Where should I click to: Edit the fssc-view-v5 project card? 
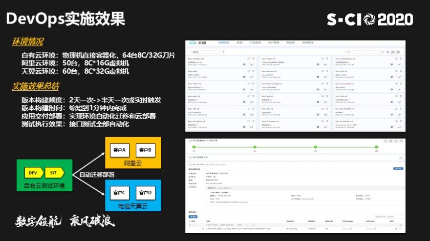pyautogui.click(x=249, y=83)
